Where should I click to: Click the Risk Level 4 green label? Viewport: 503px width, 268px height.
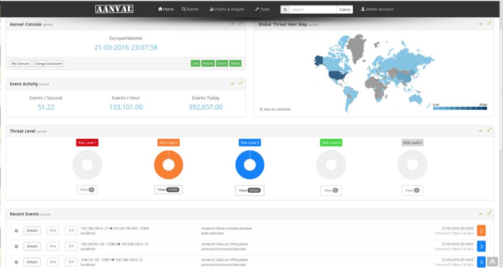click(331, 143)
